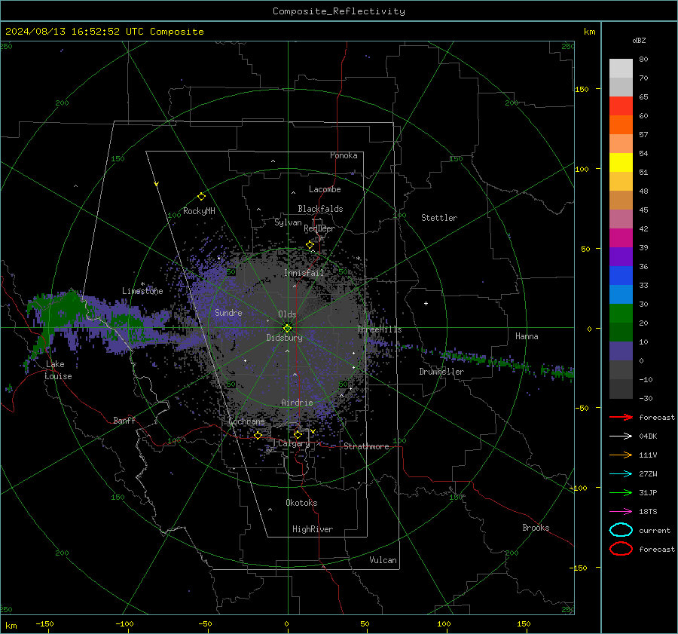Select the magenta swatch between 42 and 39
This screenshot has height=634, width=678.
tap(621, 237)
